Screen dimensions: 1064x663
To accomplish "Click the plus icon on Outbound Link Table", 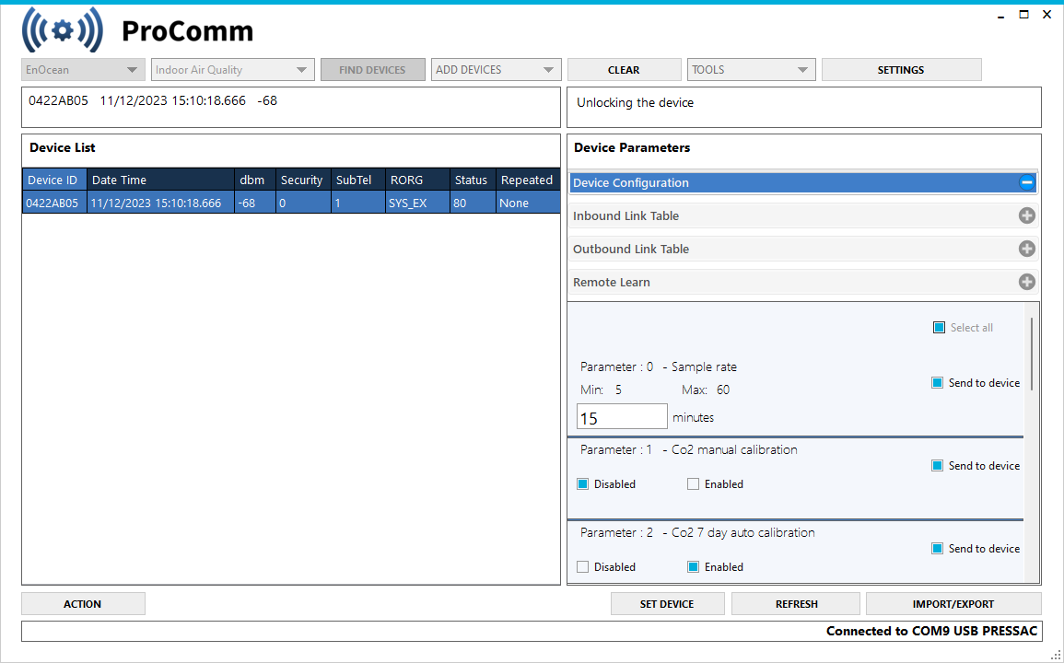I will [1026, 249].
